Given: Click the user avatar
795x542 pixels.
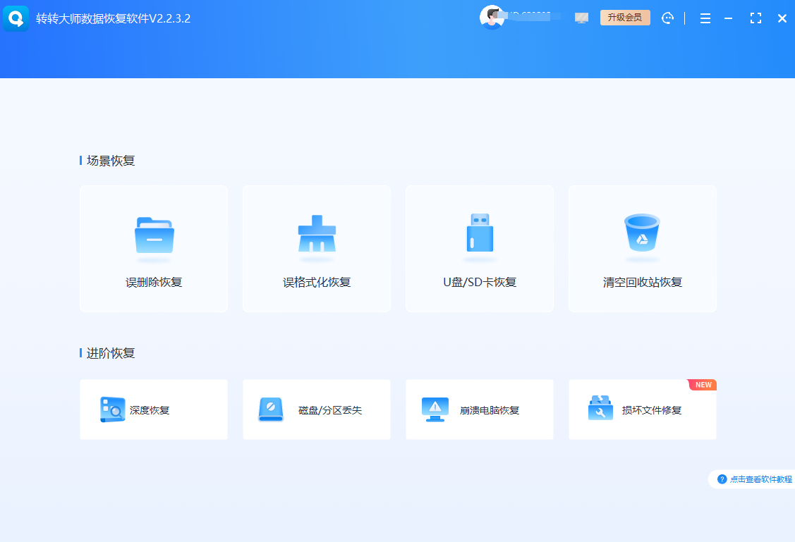Looking at the screenshot, I should (492, 17).
